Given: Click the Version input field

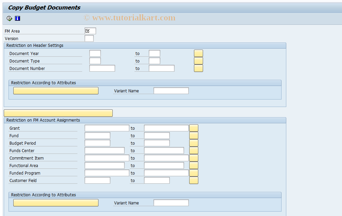Looking at the screenshot, I should [x=89, y=38].
